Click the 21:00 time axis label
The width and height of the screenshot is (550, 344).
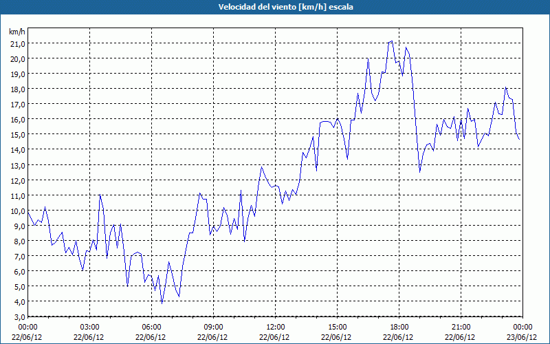pyautogui.click(x=461, y=327)
